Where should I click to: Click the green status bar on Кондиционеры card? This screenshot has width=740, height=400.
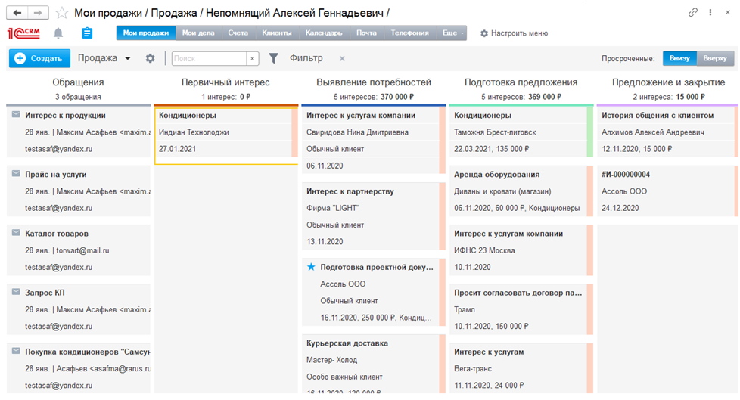pos(589,132)
